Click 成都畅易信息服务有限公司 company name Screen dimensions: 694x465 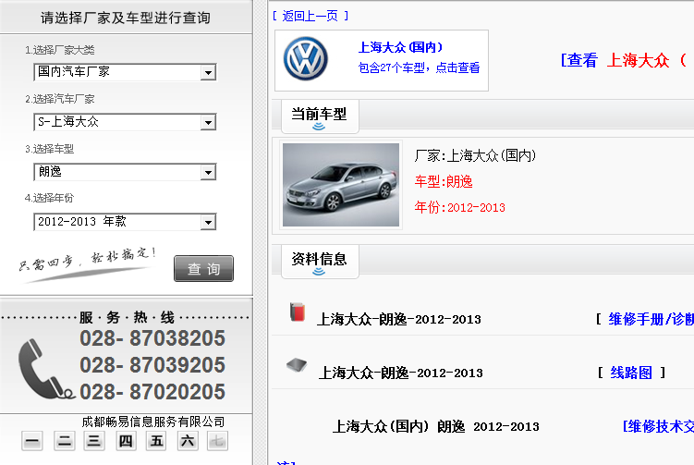click(153, 422)
